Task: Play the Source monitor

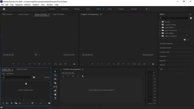Action: pos(39,64)
